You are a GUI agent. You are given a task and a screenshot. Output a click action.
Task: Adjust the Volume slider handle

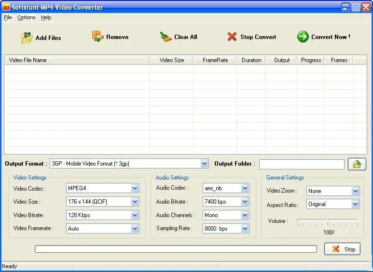[x=328, y=221]
